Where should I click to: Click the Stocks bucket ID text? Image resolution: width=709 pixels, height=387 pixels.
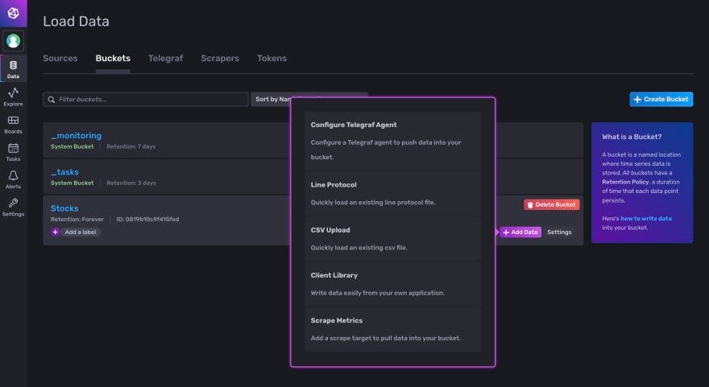point(147,220)
